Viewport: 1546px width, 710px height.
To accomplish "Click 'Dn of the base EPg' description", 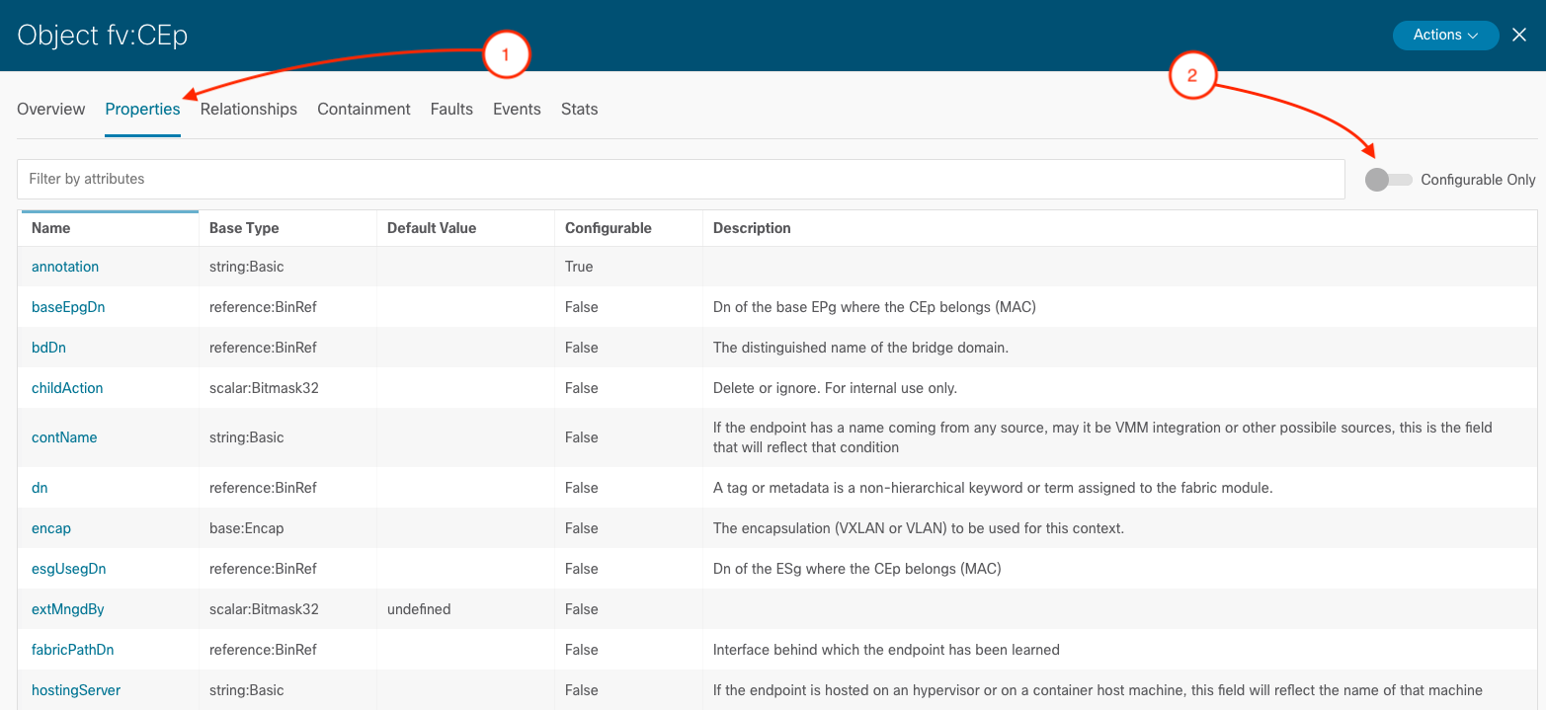I will click(874, 307).
